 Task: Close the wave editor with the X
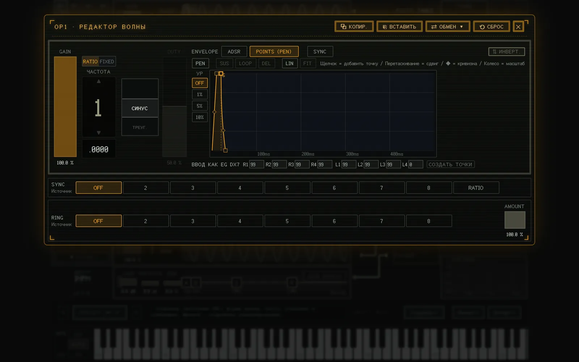point(518,26)
